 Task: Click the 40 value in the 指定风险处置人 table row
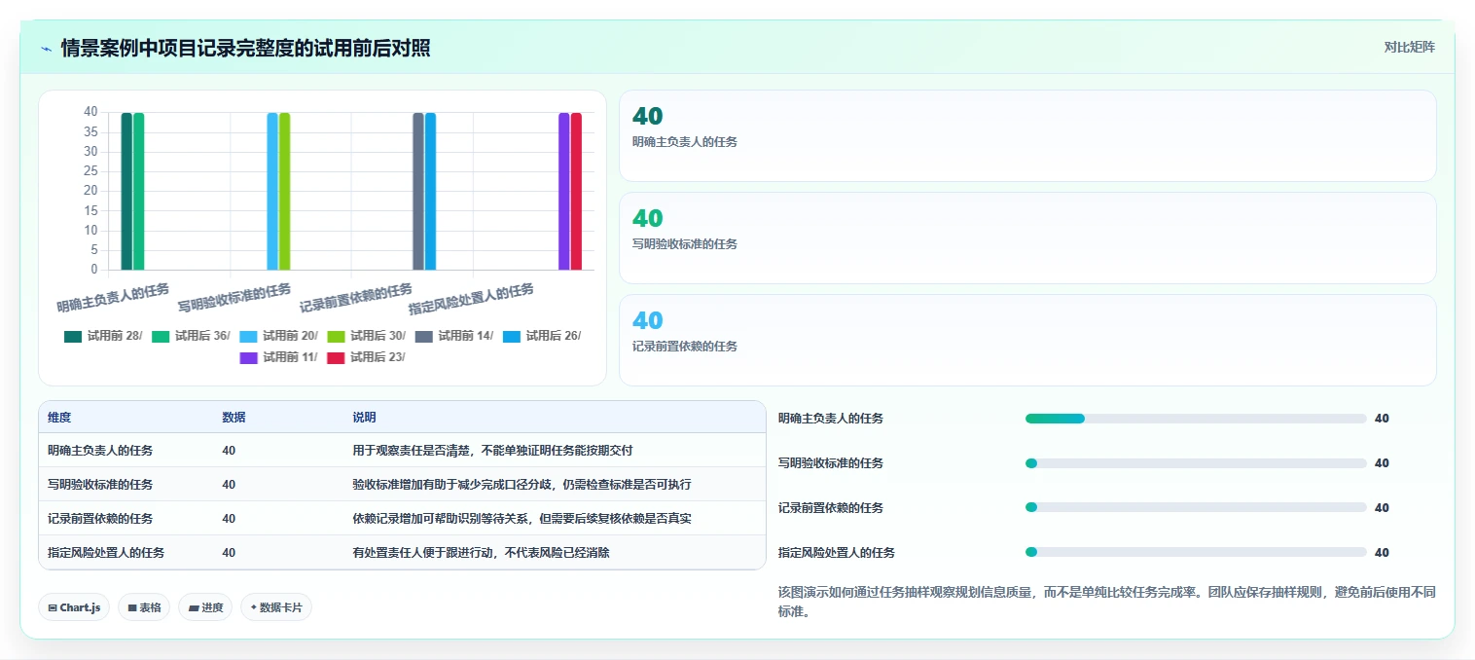(229, 553)
